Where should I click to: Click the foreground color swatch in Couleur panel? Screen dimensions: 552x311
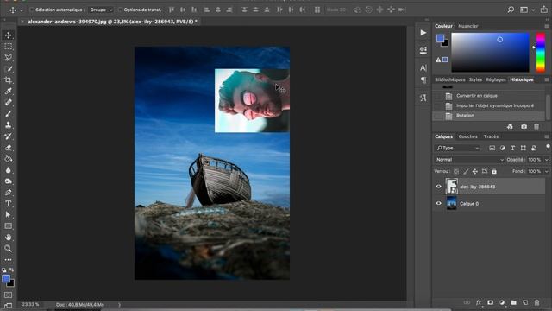[x=440, y=38]
